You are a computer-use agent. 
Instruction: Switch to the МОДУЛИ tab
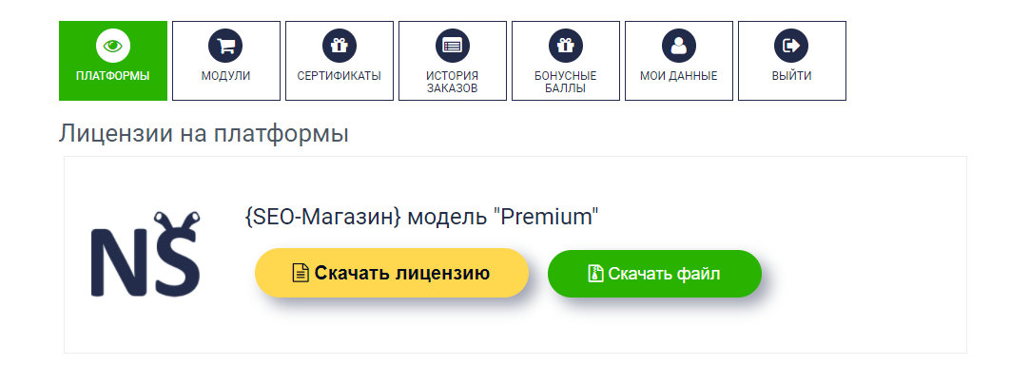226,61
